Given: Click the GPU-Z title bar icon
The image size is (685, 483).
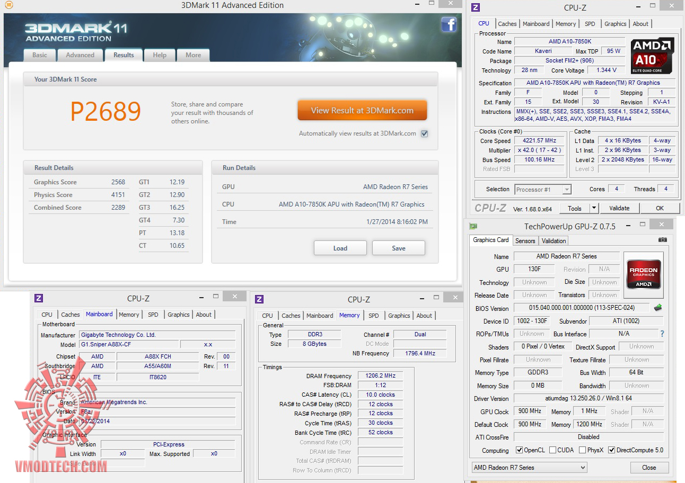Looking at the screenshot, I should [473, 227].
